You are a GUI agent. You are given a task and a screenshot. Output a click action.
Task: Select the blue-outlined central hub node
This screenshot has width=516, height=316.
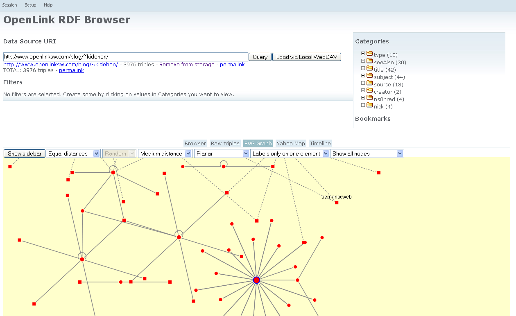click(x=256, y=280)
